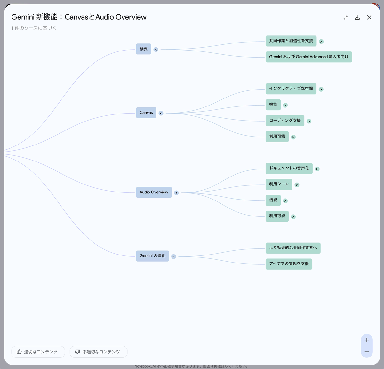Click the 機能 node under Canvas
384x369 pixels.
[x=273, y=105]
